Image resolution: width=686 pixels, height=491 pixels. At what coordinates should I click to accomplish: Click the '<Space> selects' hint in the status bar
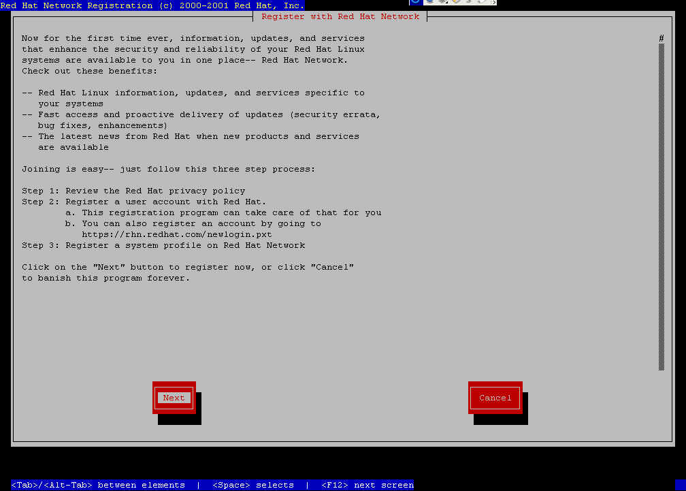(x=253, y=485)
